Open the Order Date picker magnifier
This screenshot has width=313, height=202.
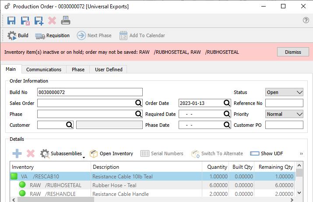tap(227, 103)
